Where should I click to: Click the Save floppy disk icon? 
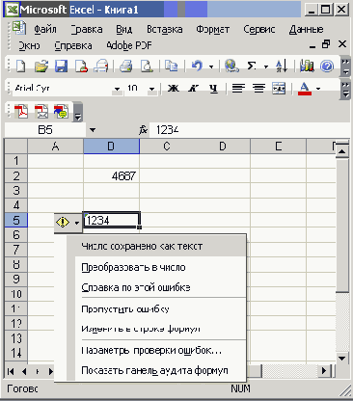coord(61,67)
